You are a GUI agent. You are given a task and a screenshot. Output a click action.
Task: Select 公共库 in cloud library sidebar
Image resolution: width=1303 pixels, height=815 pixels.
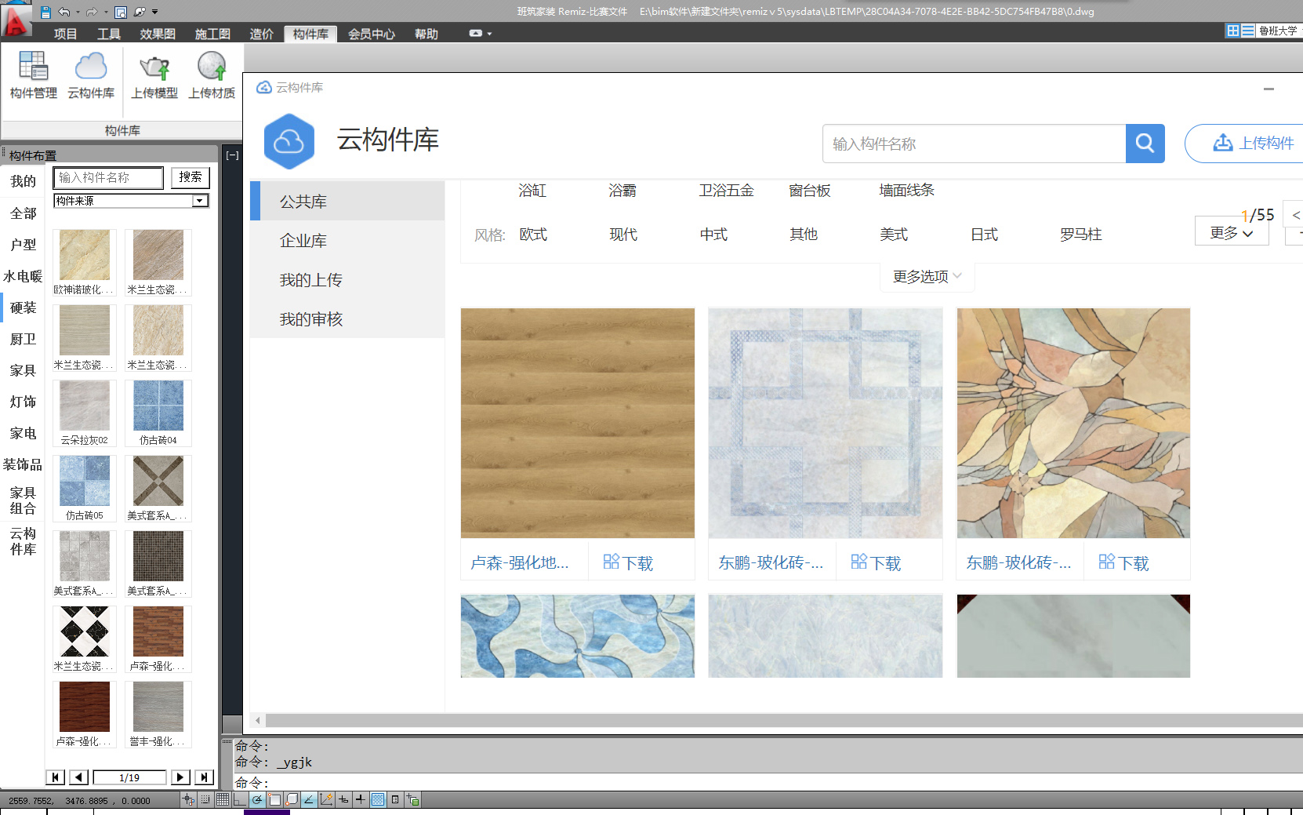tap(347, 201)
